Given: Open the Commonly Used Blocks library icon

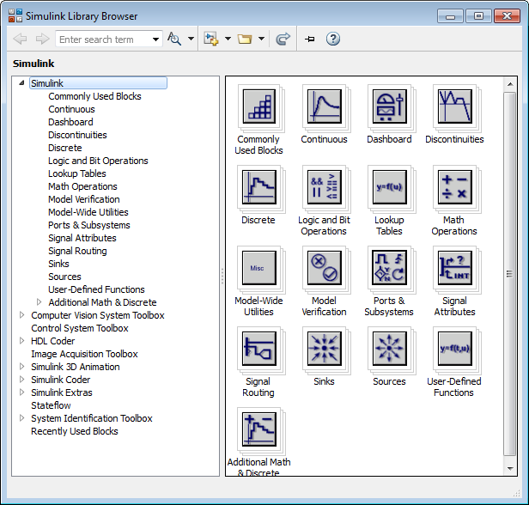Looking at the screenshot, I should [x=259, y=106].
